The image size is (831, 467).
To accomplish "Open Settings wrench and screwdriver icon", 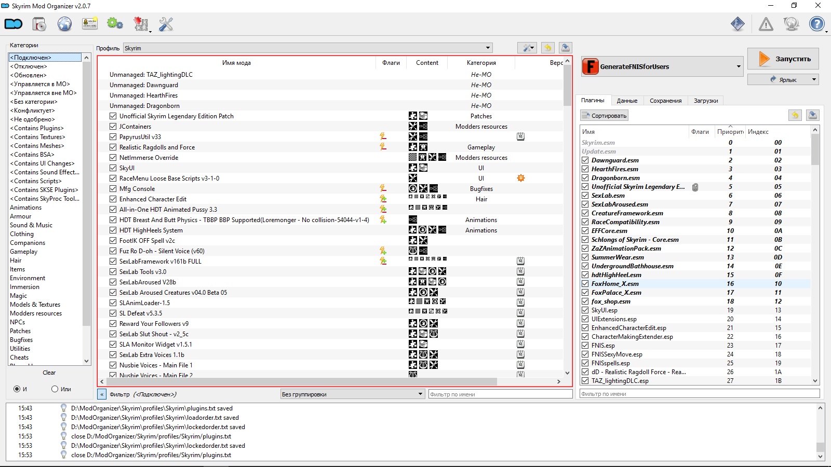I will tap(166, 24).
